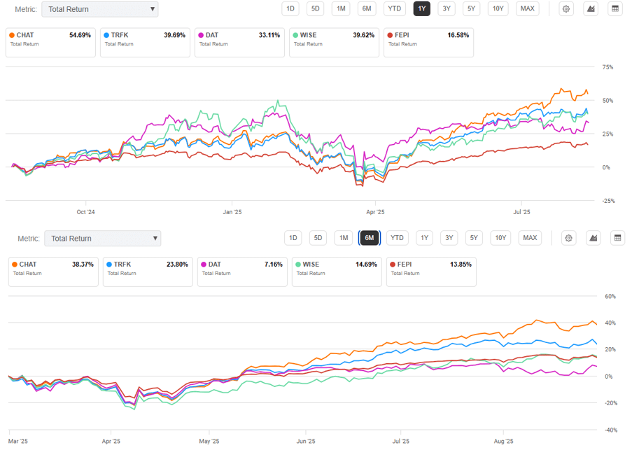The width and height of the screenshot is (632, 450).
Task: Expand the bottom Metric Total Return dropdown
Action: click(x=102, y=239)
